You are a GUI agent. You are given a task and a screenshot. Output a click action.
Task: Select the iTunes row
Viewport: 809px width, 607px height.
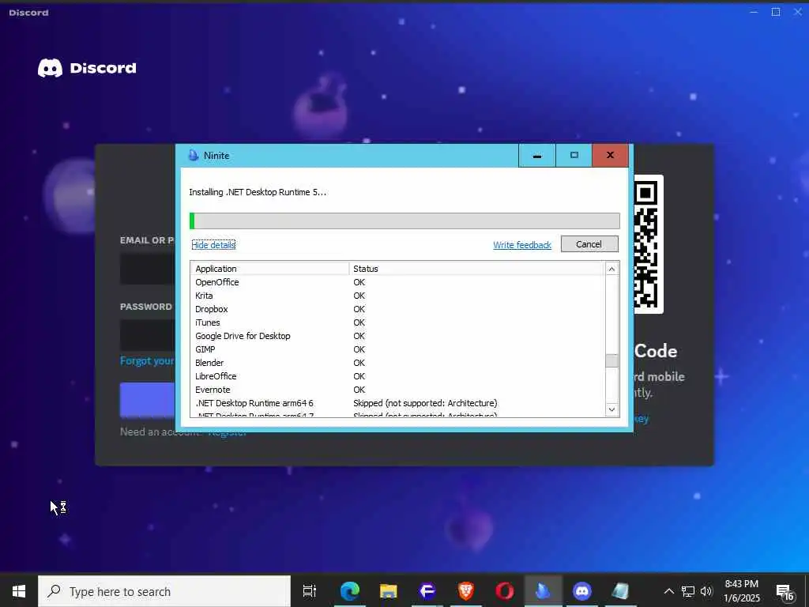click(x=397, y=322)
